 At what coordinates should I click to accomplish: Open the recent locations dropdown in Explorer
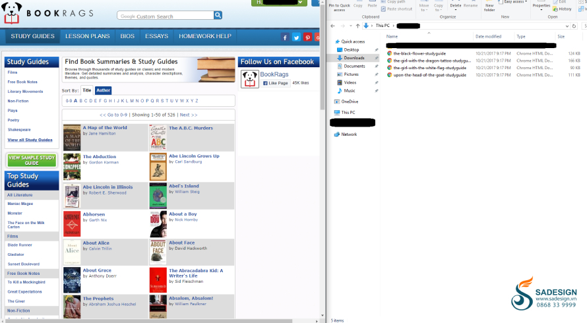351,26
